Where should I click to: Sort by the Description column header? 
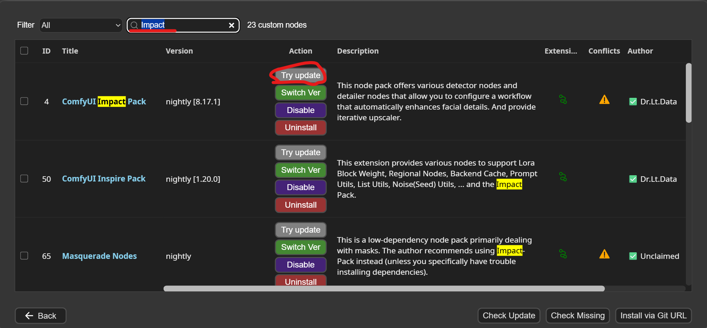click(x=358, y=51)
